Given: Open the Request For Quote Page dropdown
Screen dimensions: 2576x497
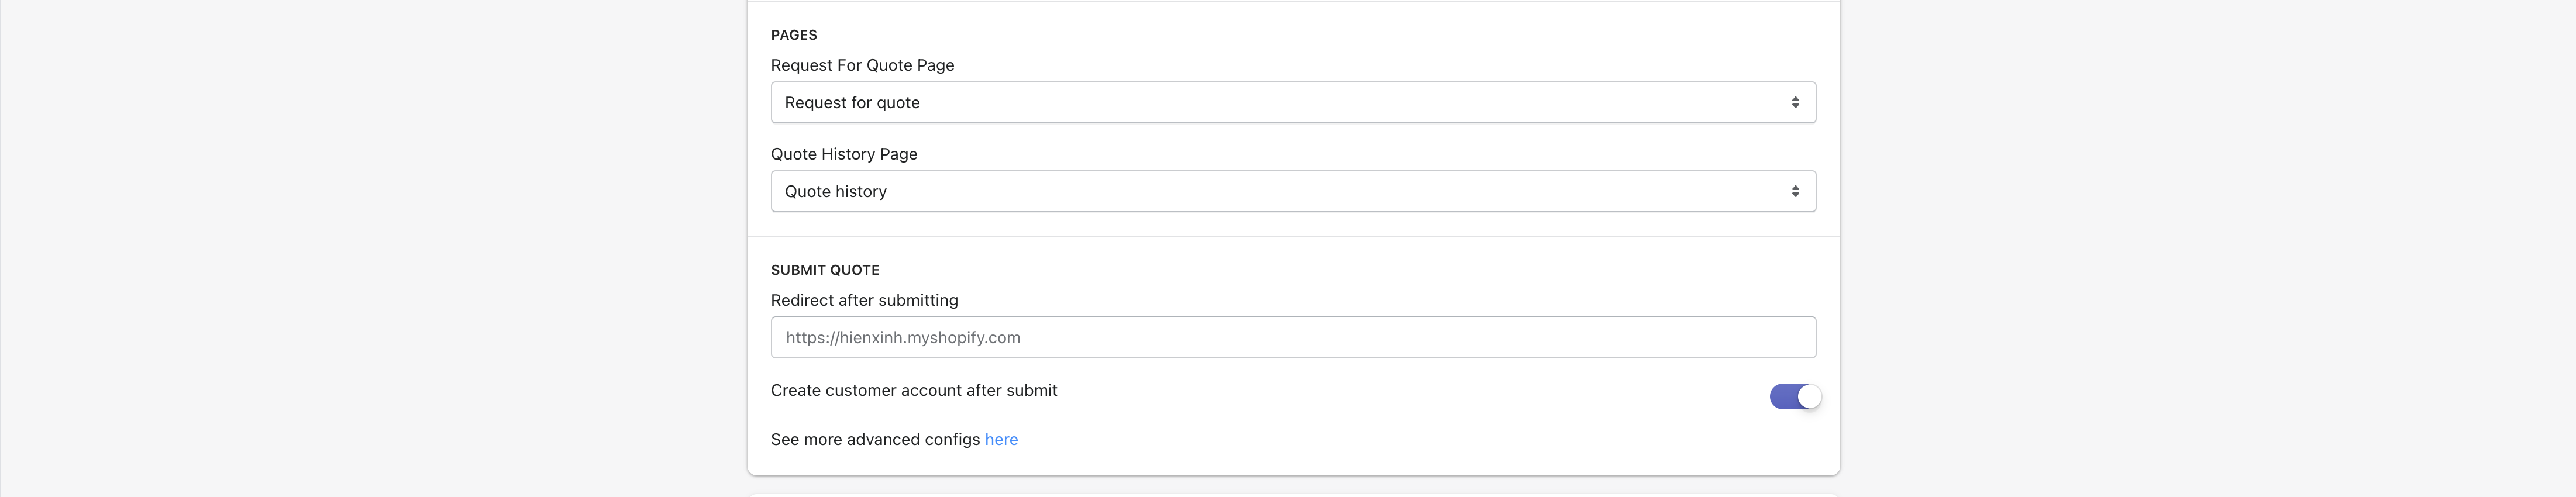Looking at the screenshot, I should (1293, 102).
